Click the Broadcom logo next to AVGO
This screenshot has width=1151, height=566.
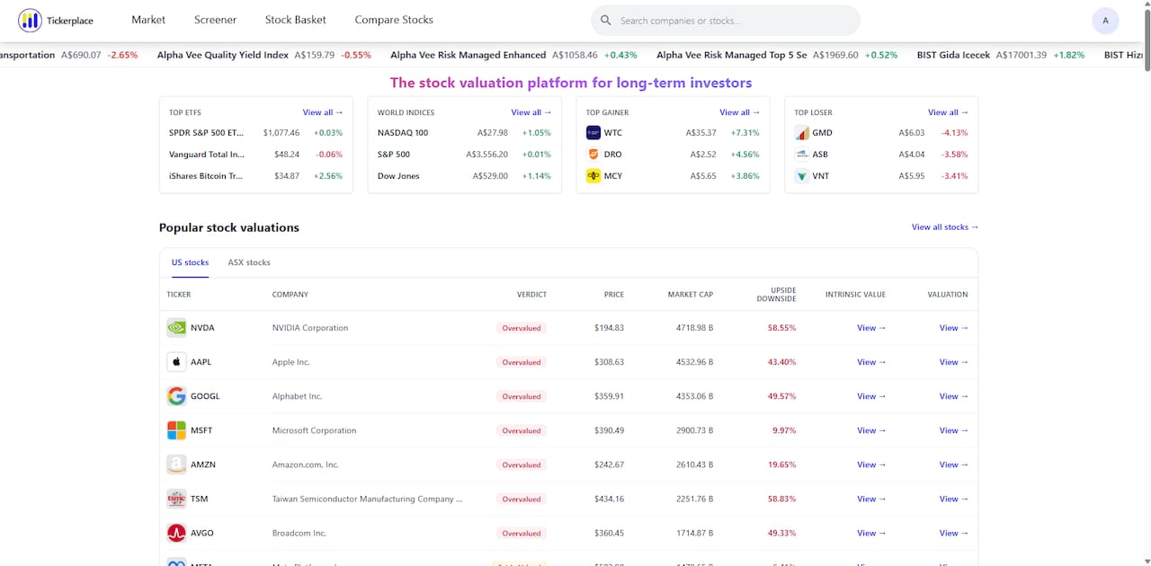coord(176,533)
